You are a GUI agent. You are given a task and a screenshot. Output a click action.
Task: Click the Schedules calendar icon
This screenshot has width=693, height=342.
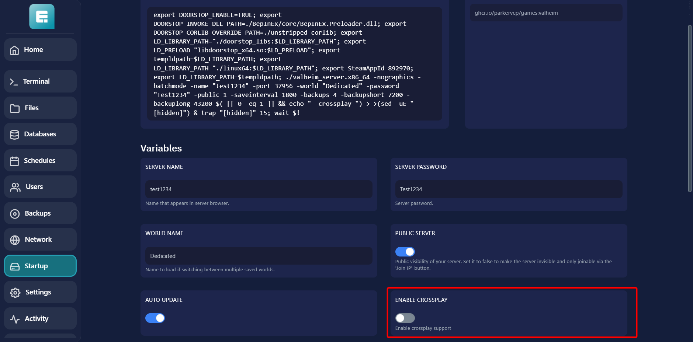pos(14,161)
